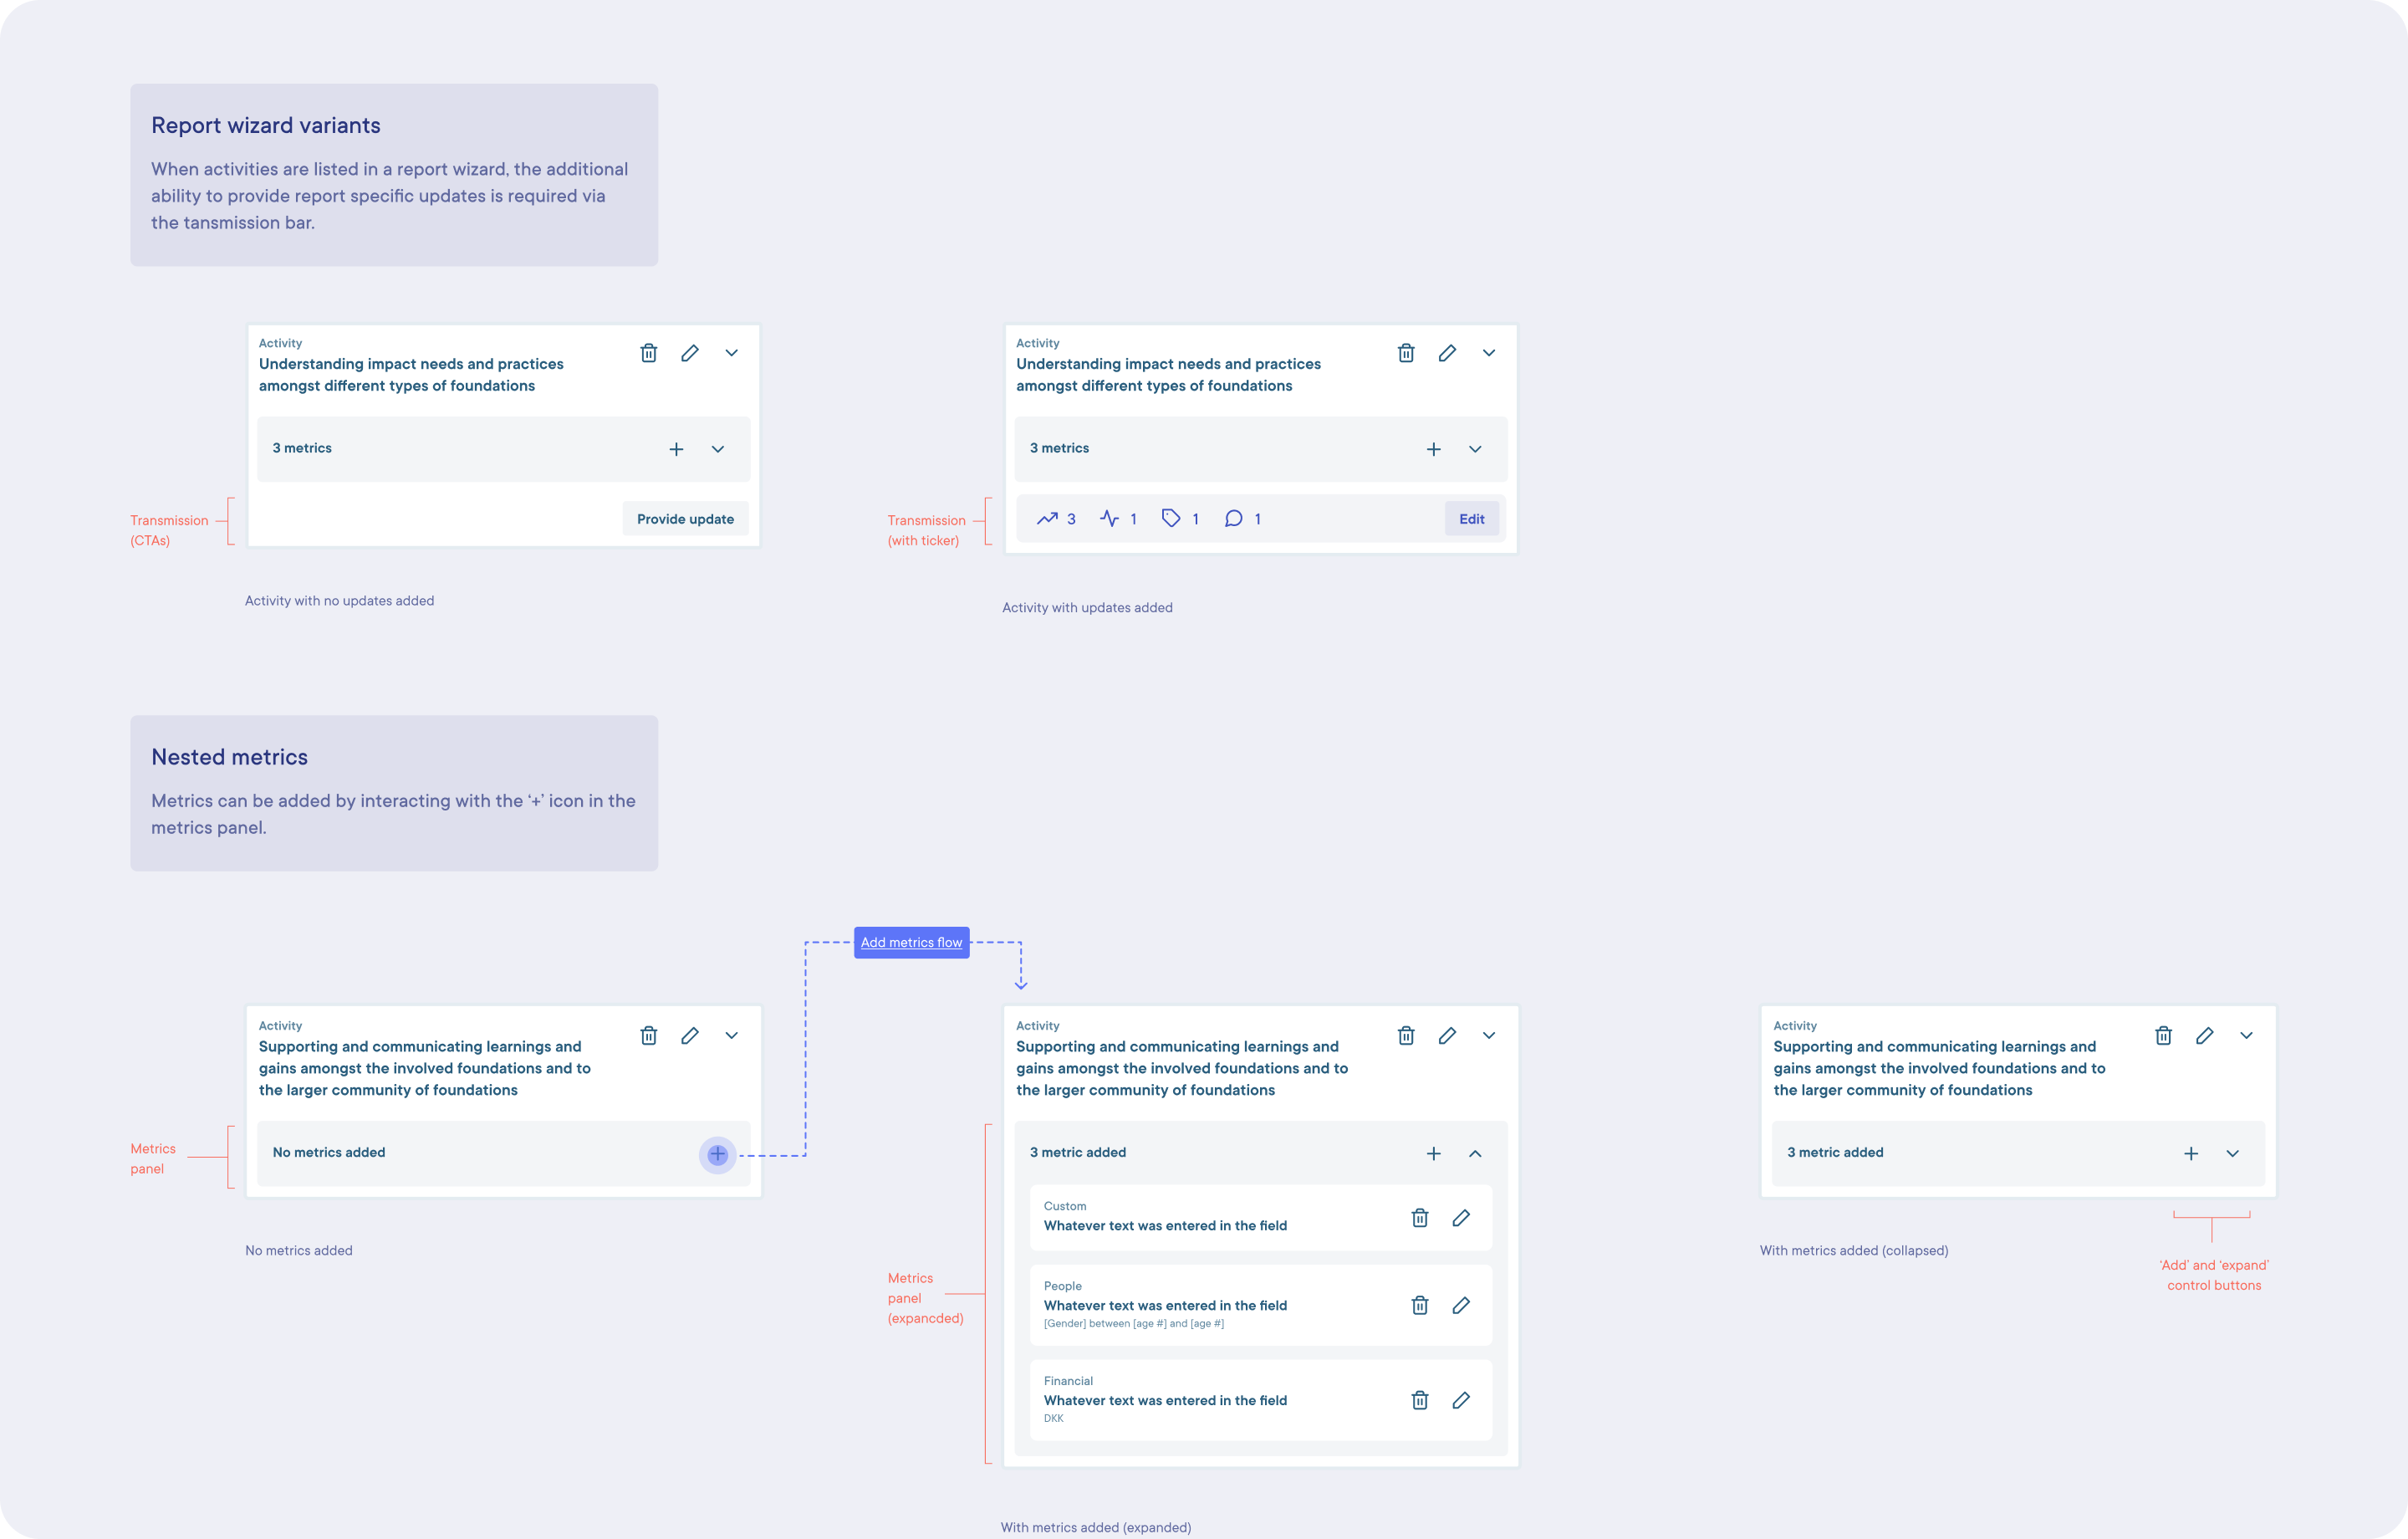The width and height of the screenshot is (2408, 1539).
Task: Delete activity in the expanded metrics card
Action: pos(1406,1035)
